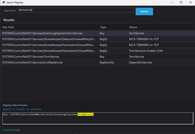Minimize the Search Registry window
Image resolution: width=195 pixels, height=134 pixels.
(172, 3)
